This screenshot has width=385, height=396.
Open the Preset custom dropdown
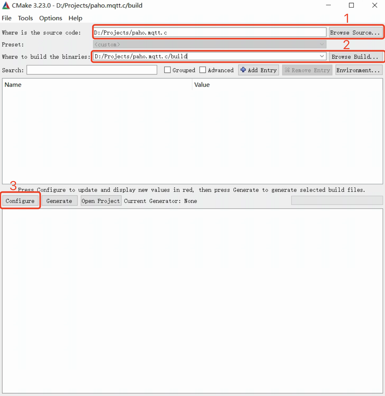[210, 44]
